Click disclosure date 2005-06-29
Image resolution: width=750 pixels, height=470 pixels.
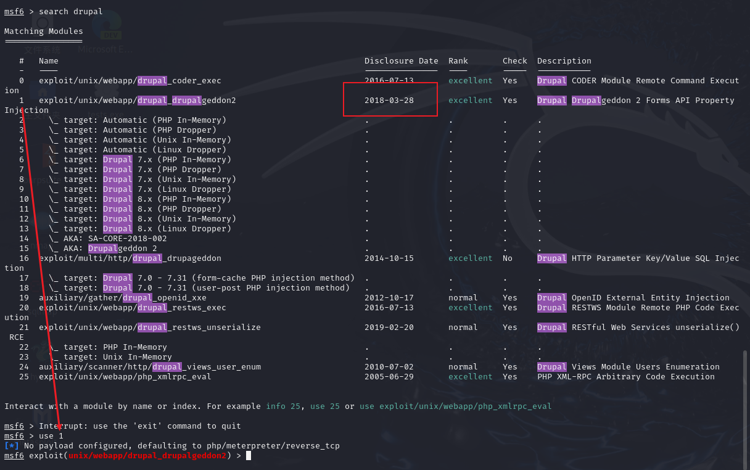pyautogui.click(x=389, y=377)
